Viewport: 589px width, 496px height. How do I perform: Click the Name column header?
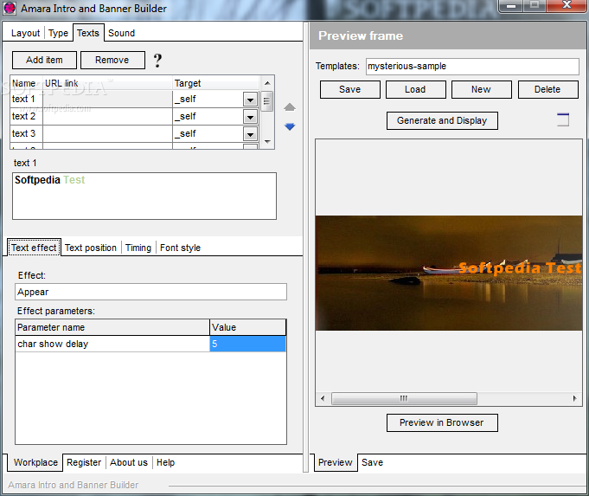click(x=26, y=83)
